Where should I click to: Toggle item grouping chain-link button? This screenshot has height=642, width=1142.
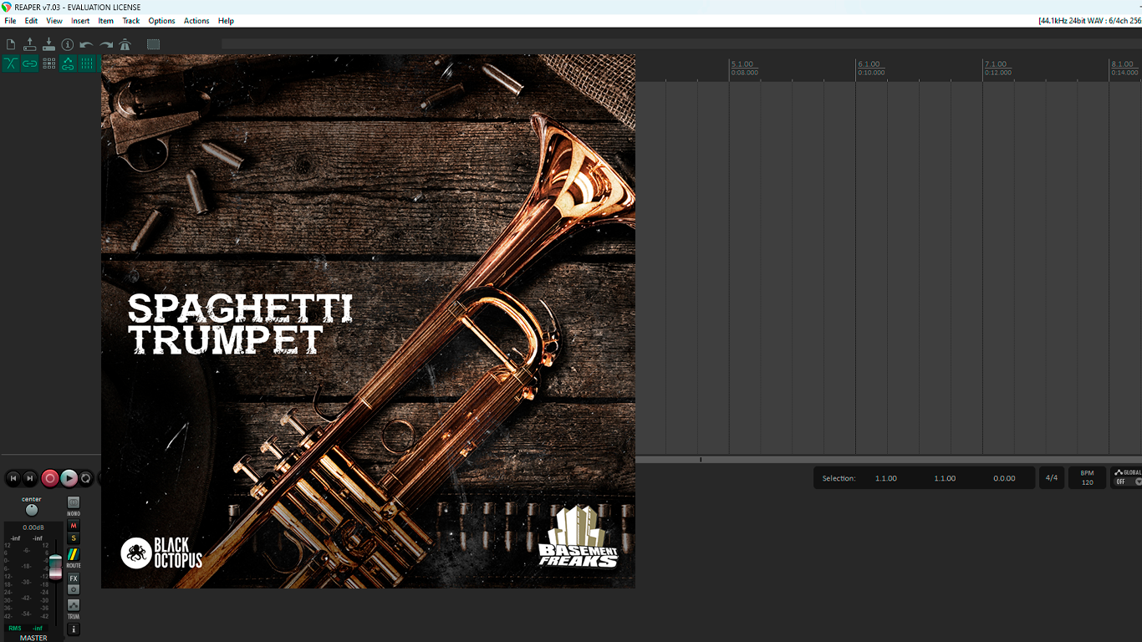[30, 64]
